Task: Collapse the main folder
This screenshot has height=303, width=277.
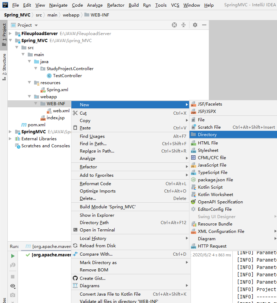Action: point(23,54)
